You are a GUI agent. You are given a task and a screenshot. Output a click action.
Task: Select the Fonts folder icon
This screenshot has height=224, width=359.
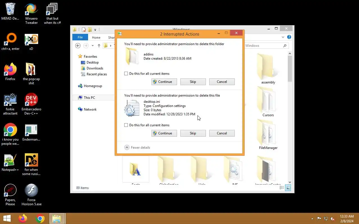(136, 170)
